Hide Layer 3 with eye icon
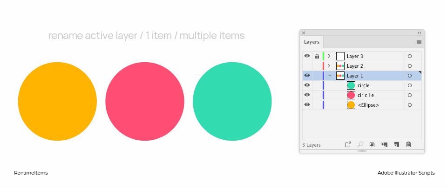Image resolution: width=447 pixels, height=188 pixels. [x=307, y=56]
